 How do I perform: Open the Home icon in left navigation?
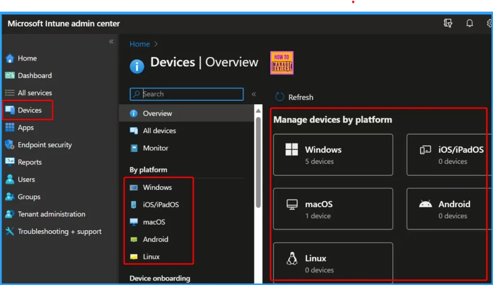10,58
